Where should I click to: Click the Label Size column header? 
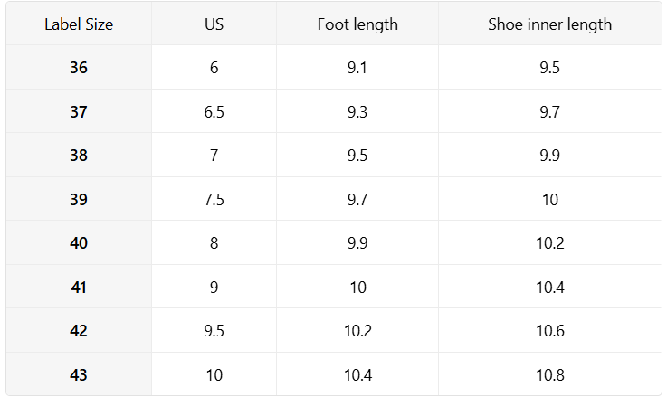pos(79,24)
